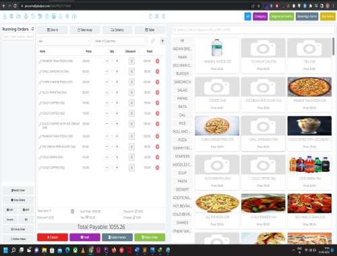Click the red Cancel button
This screenshot has width=337, height=256.
53,237
